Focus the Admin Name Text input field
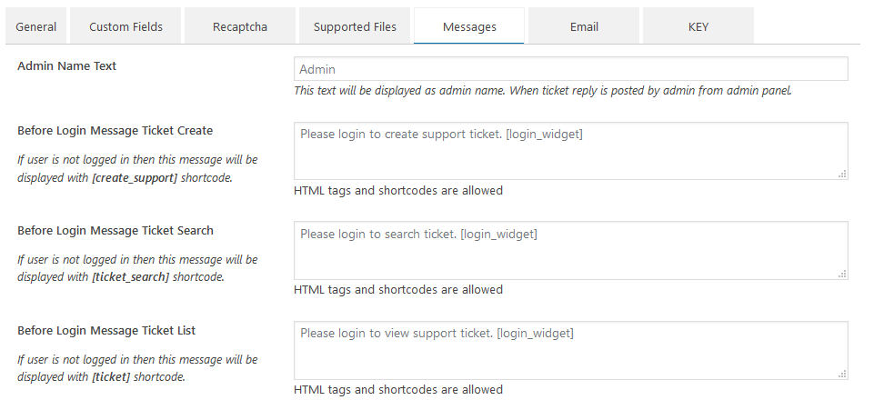The height and width of the screenshot is (420, 874). [571, 69]
